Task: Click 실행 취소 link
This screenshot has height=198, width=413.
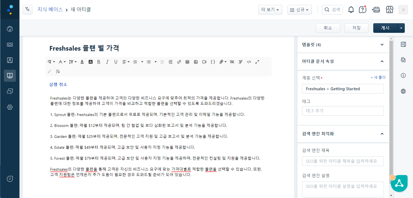Action: (58, 85)
